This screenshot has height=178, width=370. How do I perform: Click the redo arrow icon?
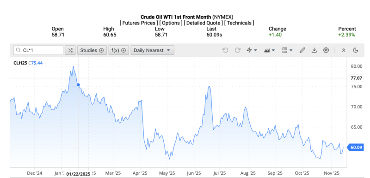click(x=237, y=50)
